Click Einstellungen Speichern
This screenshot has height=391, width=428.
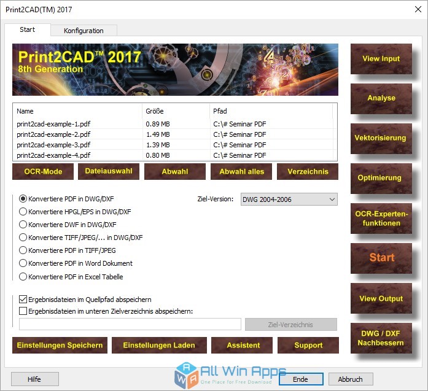pyautogui.click(x=60, y=345)
